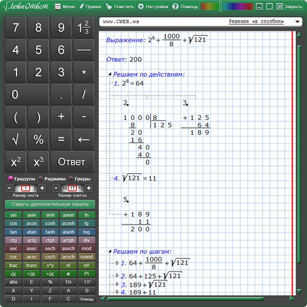Collapse the Решаем по шагам section
This screenshot has width=307, height=307.
pos(110,252)
